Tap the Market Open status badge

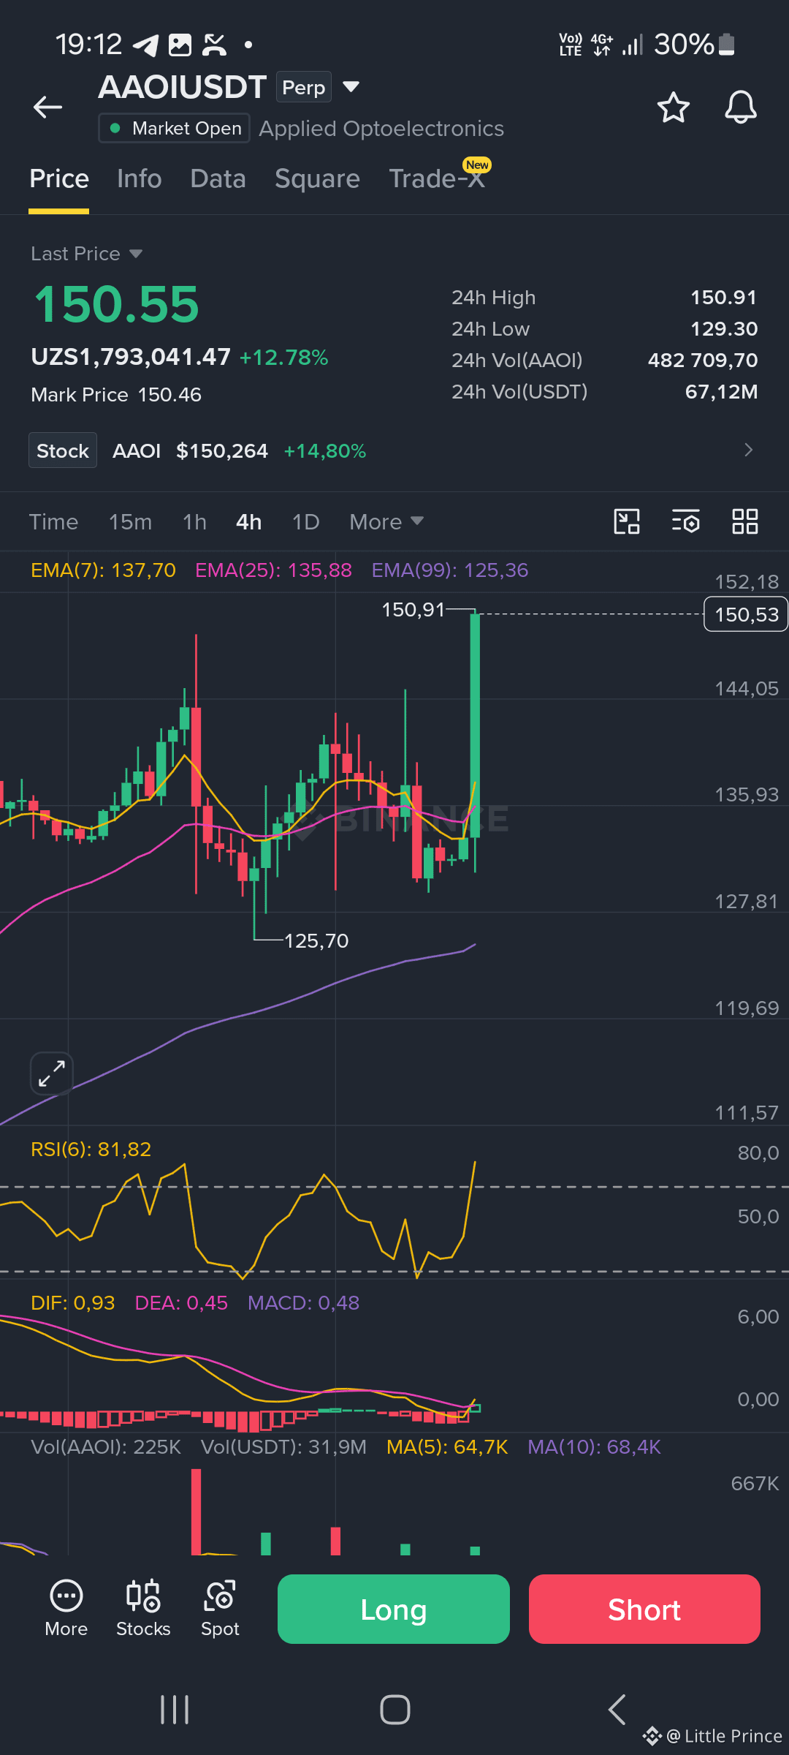click(x=174, y=128)
